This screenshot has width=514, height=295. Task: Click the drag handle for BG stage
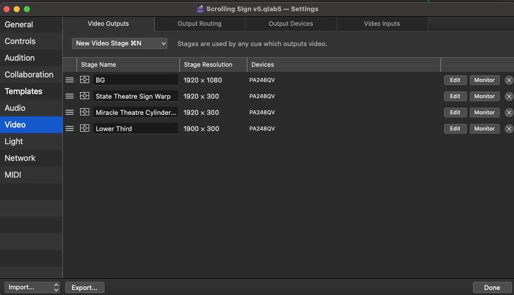click(x=69, y=80)
